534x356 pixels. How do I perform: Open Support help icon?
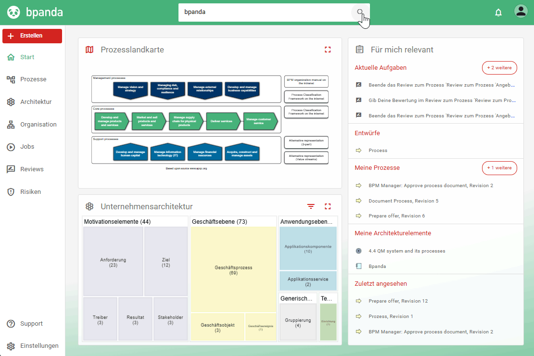pyautogui.click(x=11, y=324)
